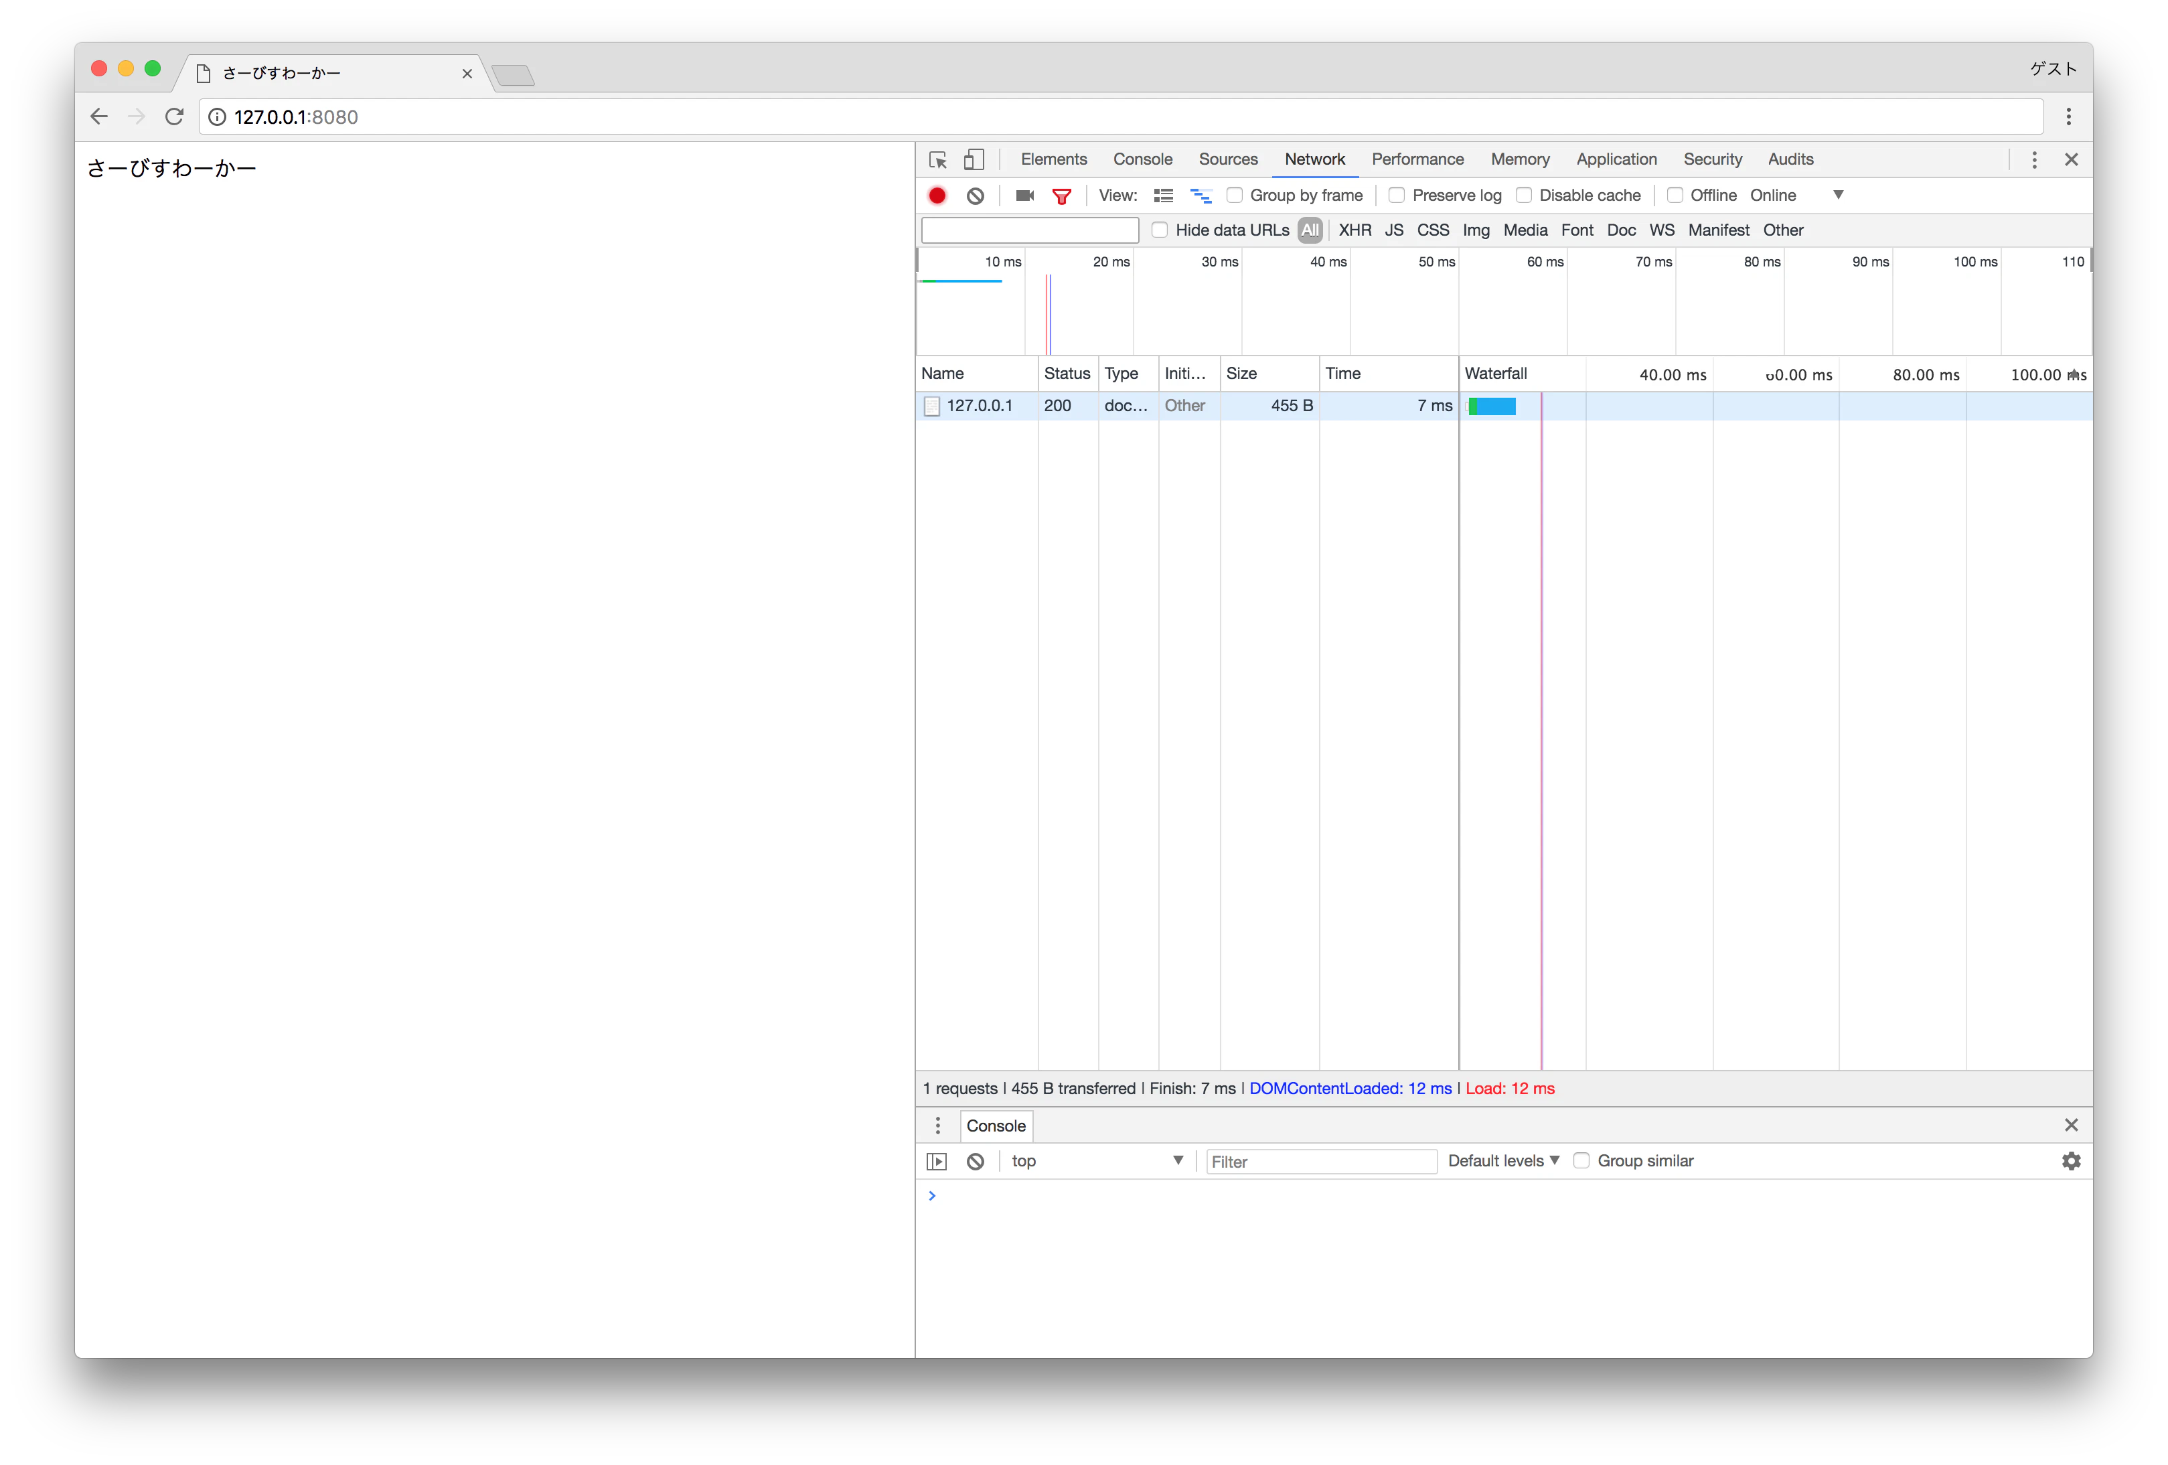Image resolution: width=2168 pixels, height=1465 pixels.
Task: Open the console drawer three-dot menu
Action: (937, 1126)
